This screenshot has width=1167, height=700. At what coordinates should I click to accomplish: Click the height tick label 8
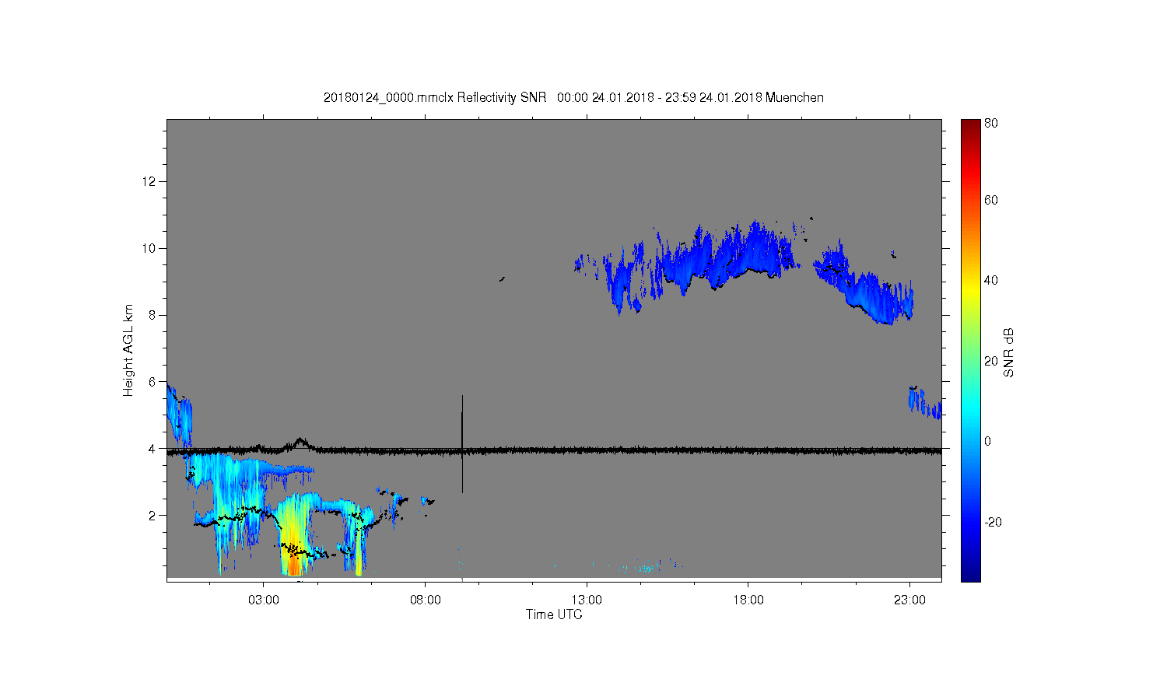[x=152, y=315]
